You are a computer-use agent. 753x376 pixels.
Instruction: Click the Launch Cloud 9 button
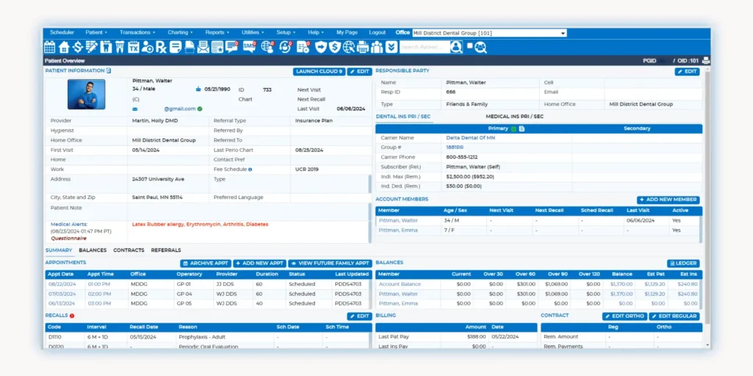coord(318,71)
